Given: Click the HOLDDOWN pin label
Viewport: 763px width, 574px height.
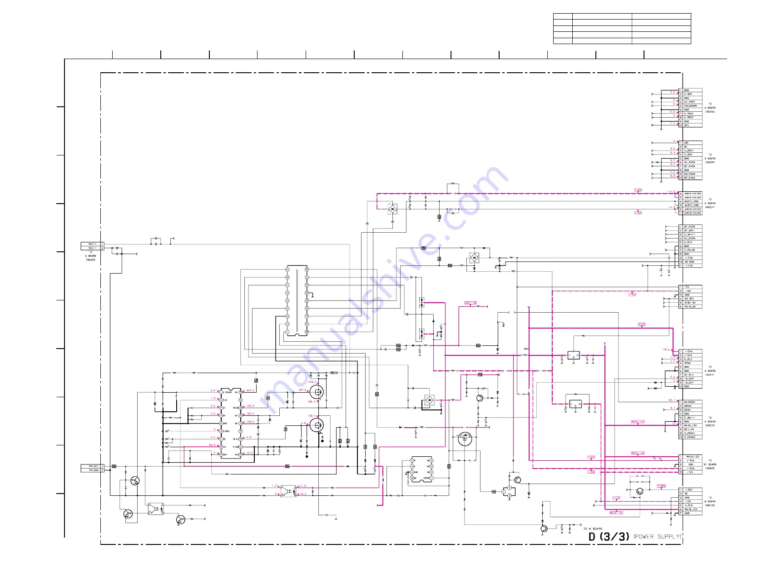Looking at the screenshot, I should click(690, 106).
